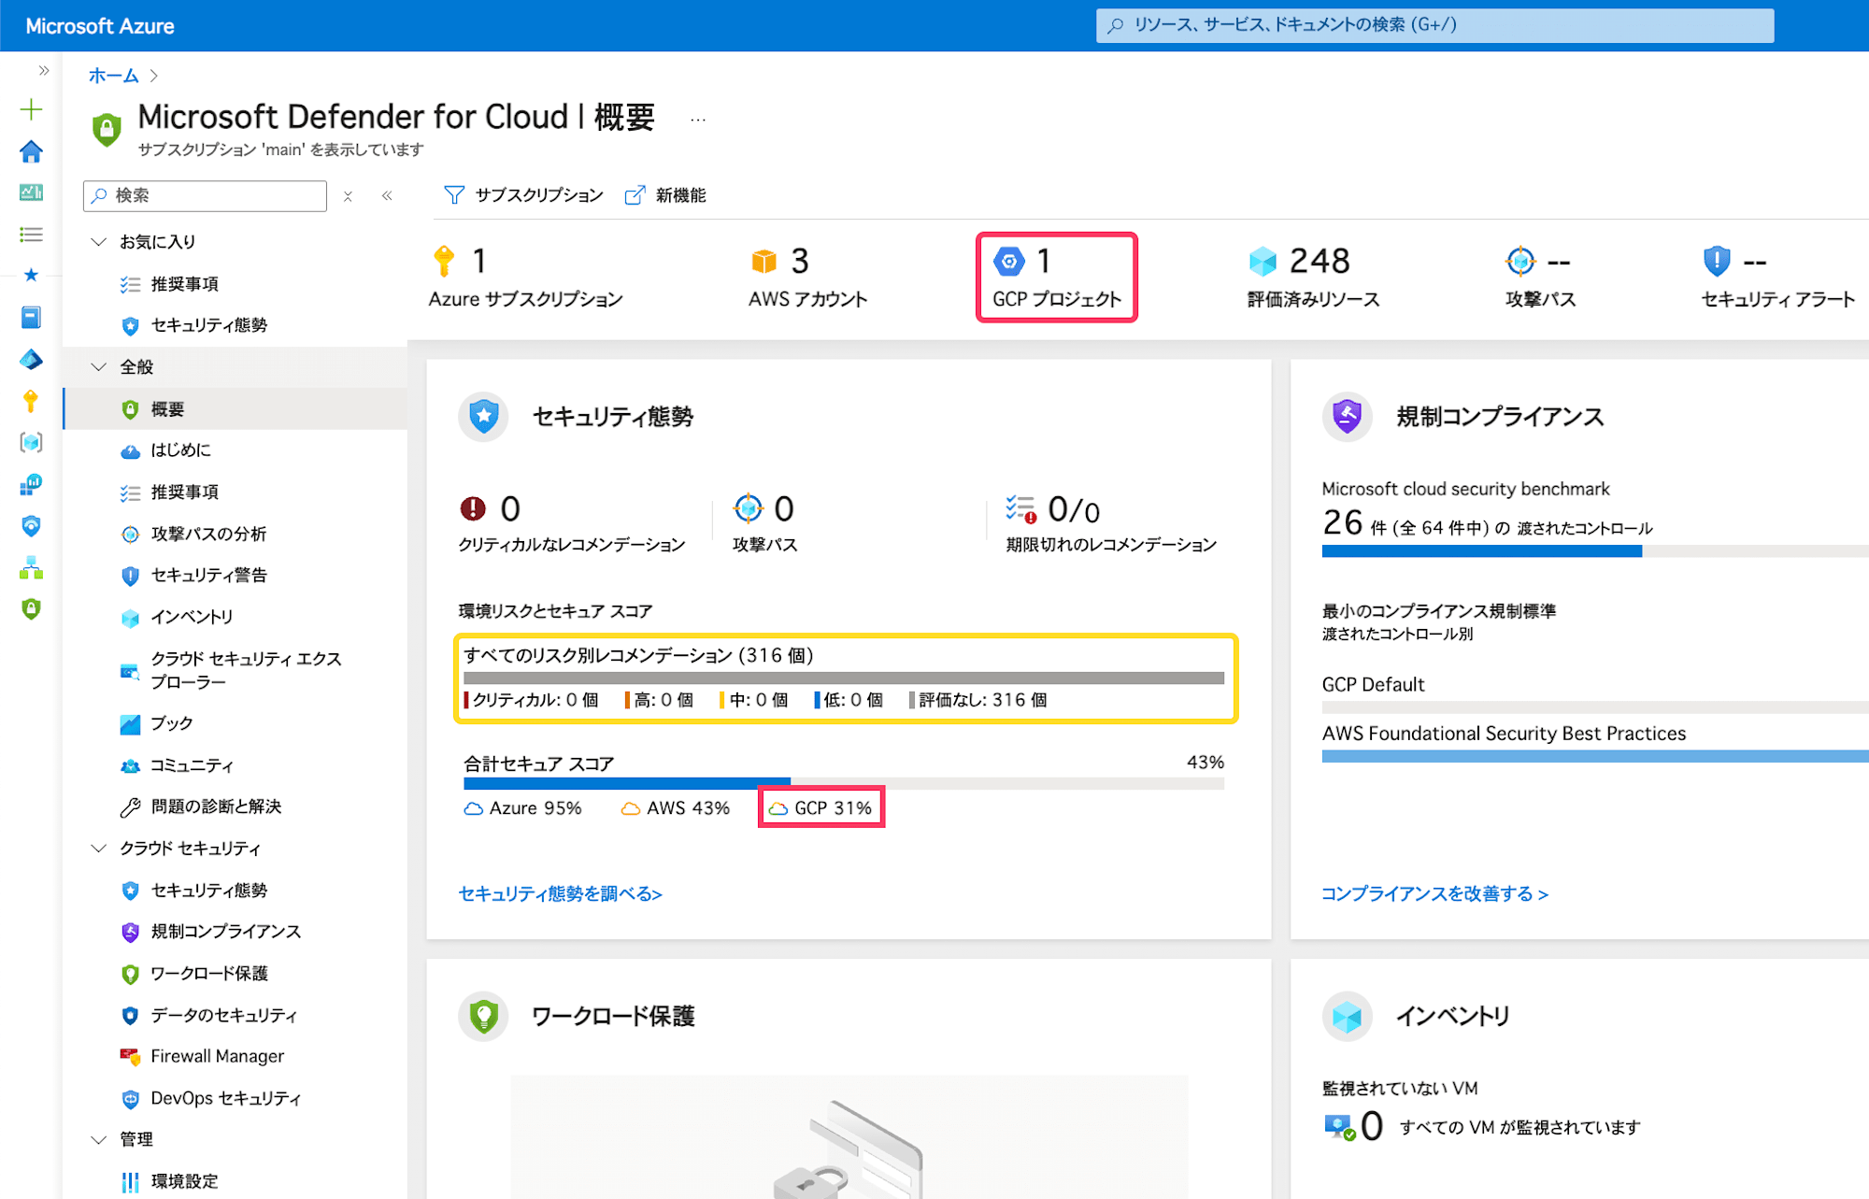The width and height of the screenshot is (1869, 1199).
Task: Open the 新機能 link button
Action: pos(665,194)
